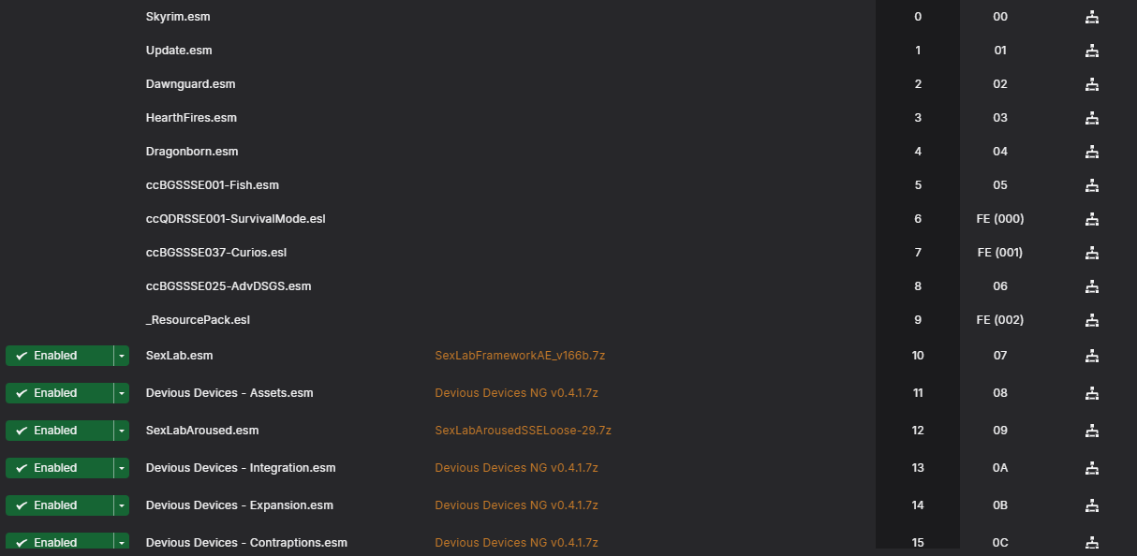Open status dropdown arrow for SexLabAroused.esm
This screenshot has height=556, width=1137.
[121, 431]
